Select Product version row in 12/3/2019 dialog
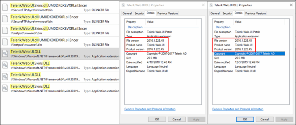The width and height of the screenshot is (296, 125). (249, 49)
